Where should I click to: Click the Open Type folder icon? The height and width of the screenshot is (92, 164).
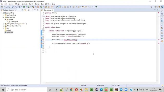point(46,7)
